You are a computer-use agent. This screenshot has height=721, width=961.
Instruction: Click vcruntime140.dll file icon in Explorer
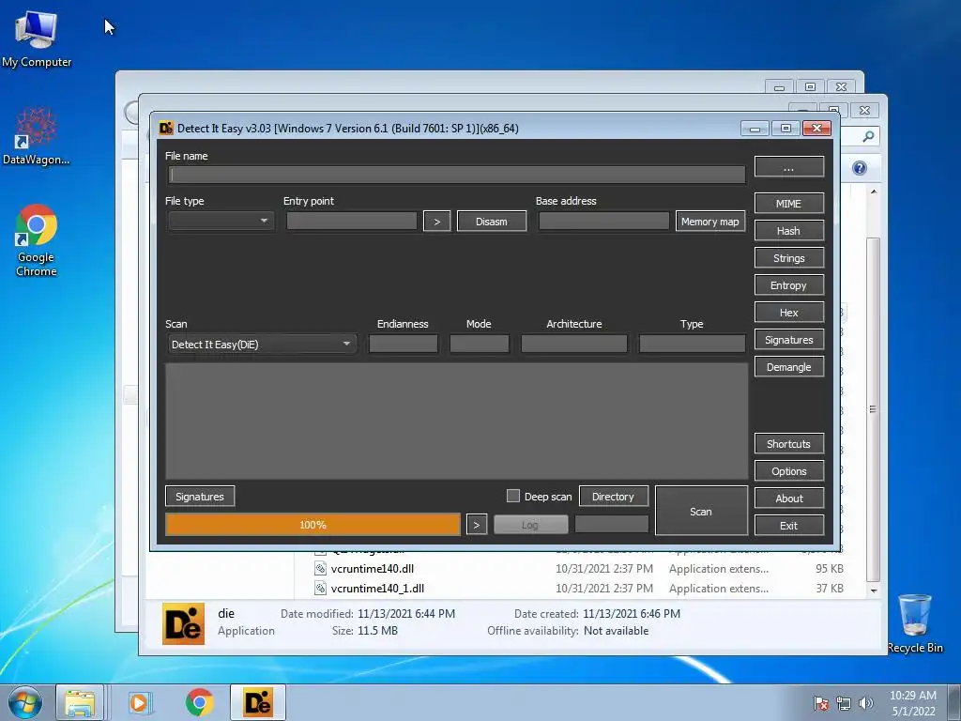click(x=320, y=568)
